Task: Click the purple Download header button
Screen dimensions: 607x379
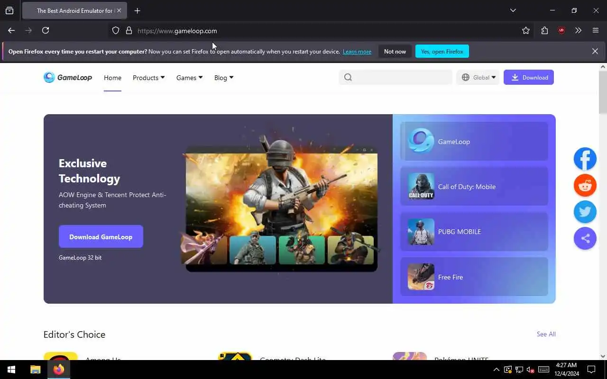Action: (x=529, y=77)
